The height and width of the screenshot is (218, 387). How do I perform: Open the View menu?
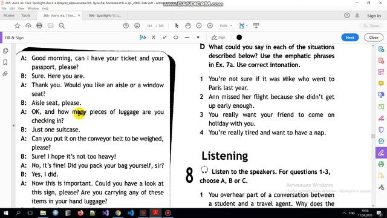tap(21, 8)
